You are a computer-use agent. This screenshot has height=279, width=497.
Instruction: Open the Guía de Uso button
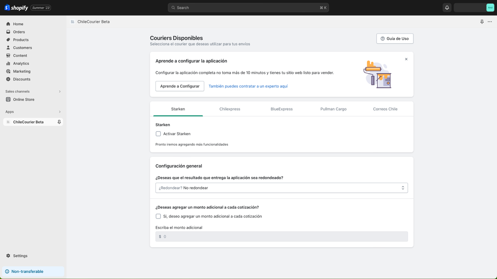(395, 38)
